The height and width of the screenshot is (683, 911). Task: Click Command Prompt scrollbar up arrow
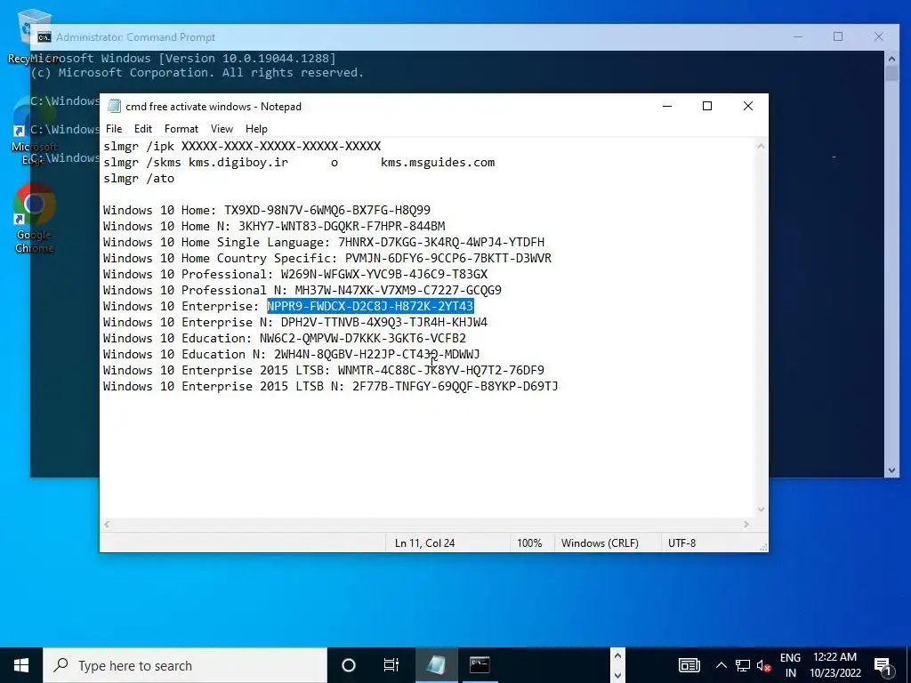tap(891, 58)
